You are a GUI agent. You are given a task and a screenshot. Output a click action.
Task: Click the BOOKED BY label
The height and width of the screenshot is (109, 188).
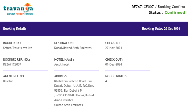12,43
